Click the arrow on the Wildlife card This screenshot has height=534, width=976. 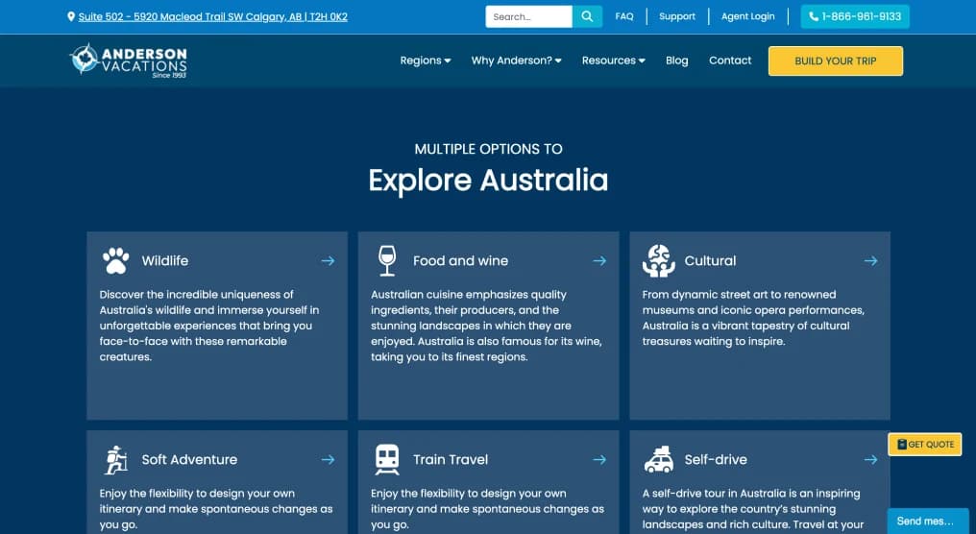328,261
